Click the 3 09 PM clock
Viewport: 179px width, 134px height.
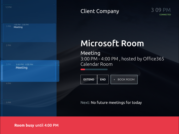pos(161,10)
